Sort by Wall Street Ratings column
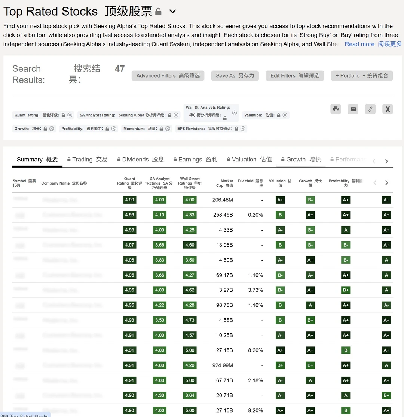Viewport: 404px width, 417px height. 190,183
